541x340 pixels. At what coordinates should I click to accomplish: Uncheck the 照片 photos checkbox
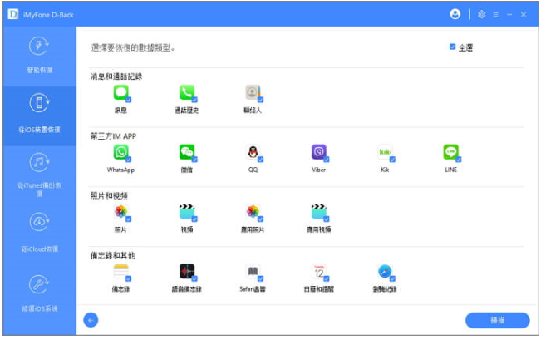pos(128,219)
